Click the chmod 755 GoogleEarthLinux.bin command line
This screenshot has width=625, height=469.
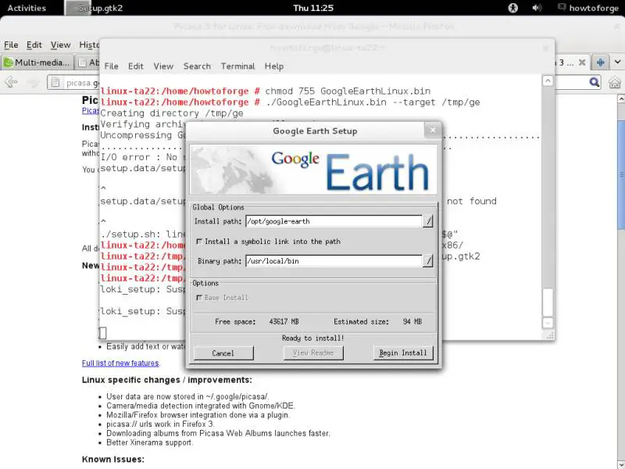[x=266, y=91]
